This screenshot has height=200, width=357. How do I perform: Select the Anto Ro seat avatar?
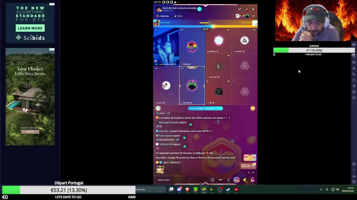coord(166,86)
